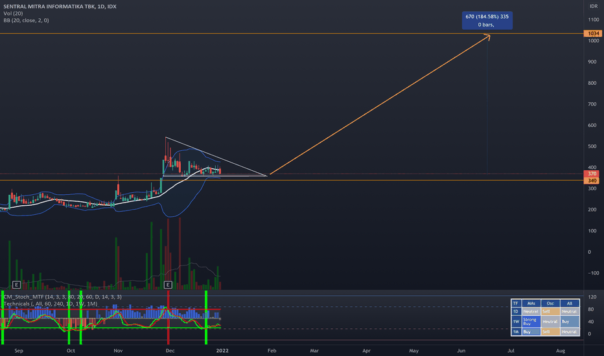604x356 pixels.
Task: Click the 1W row Buy cell under All
Action: [570, 321]
